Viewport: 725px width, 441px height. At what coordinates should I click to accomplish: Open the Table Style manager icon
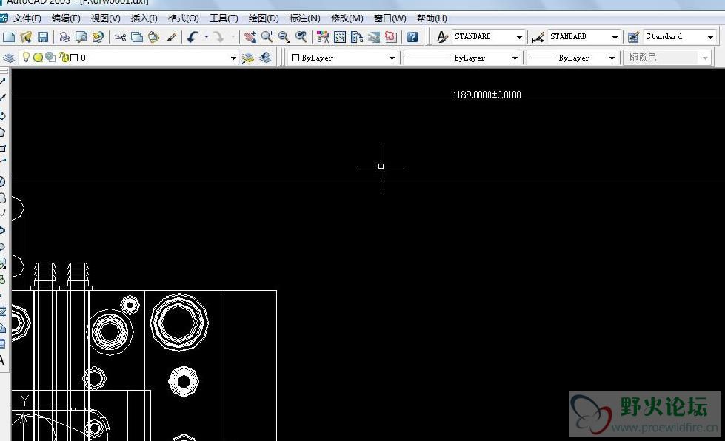633,37
